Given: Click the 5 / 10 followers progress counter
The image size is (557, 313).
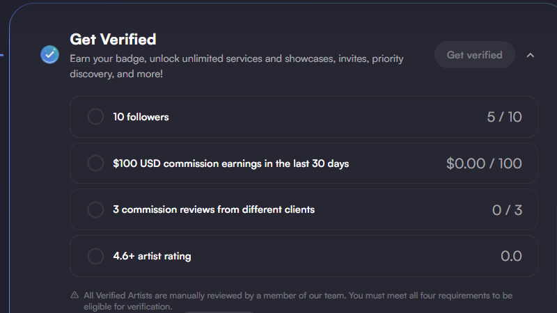Looking at the screenshot, I should (504, 117).
